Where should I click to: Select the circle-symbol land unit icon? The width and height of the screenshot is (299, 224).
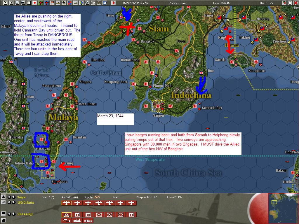(x=121, y=215)
